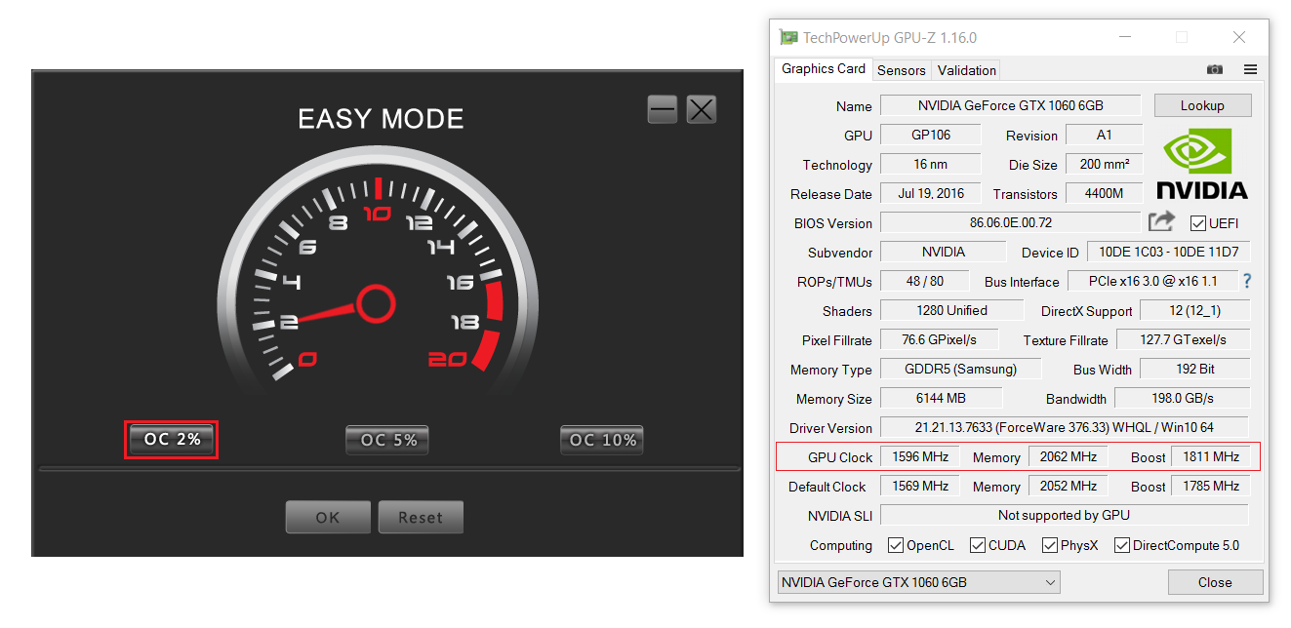This screenshot has width=1291, height=628.
Task: Click the Revision A1 field
Action: [x=1104, y=135]
